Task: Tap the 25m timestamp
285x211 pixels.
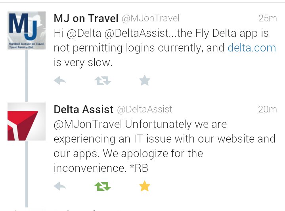Action: (267, 18)
